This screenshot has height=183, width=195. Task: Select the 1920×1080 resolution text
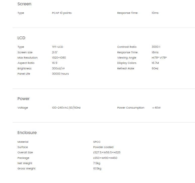(x=59, y=58)
